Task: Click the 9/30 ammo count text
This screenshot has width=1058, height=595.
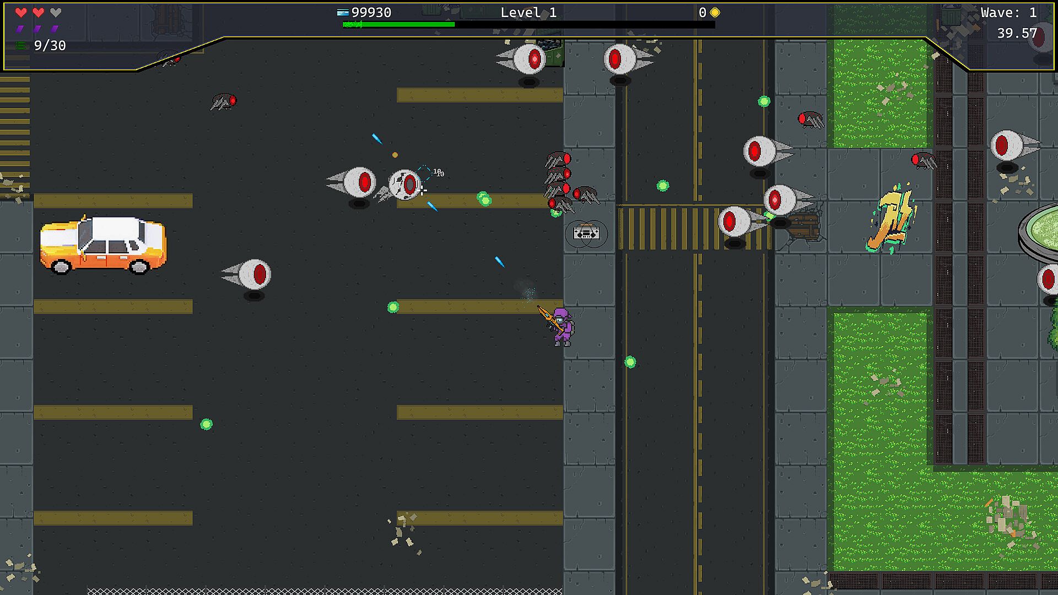Action: click(x=50, y=46)
